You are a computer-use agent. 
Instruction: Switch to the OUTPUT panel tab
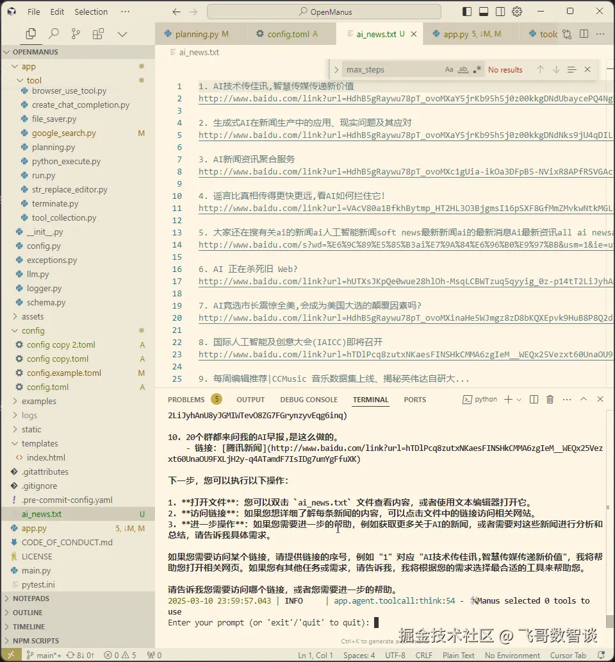click(250, 400)
